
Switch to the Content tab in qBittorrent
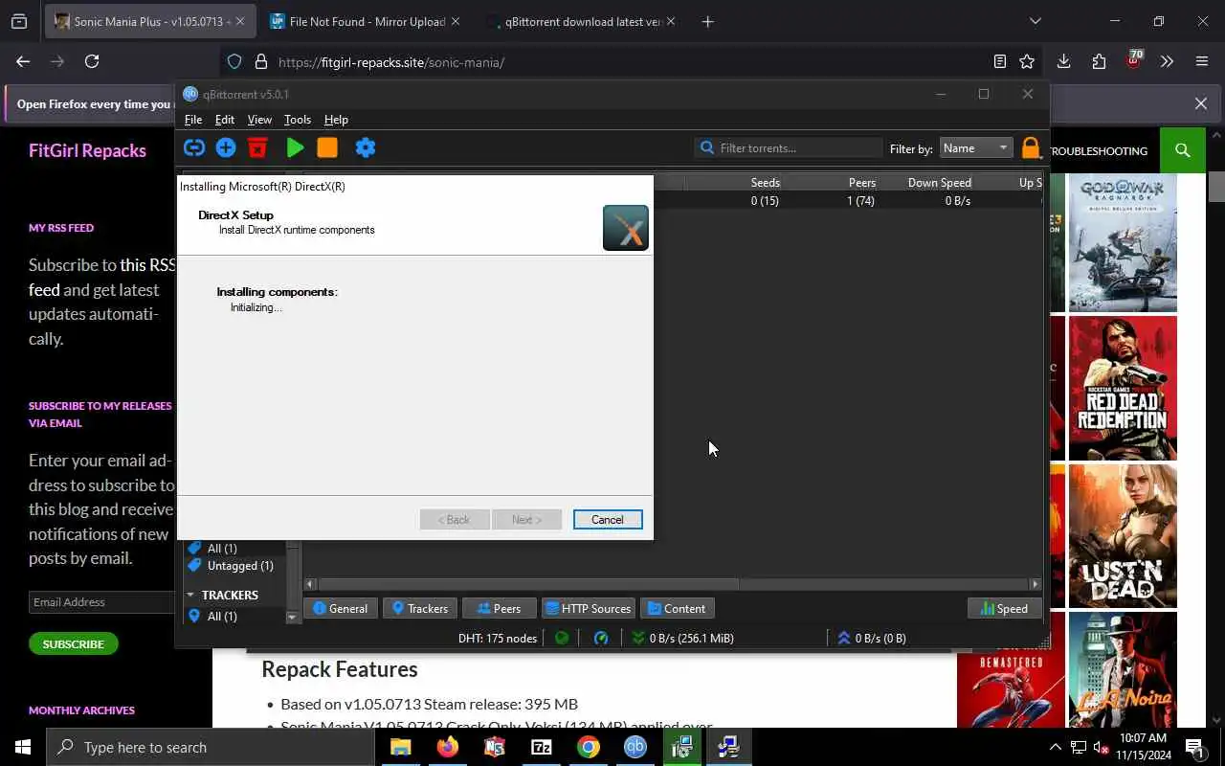[x=676, y=608]
